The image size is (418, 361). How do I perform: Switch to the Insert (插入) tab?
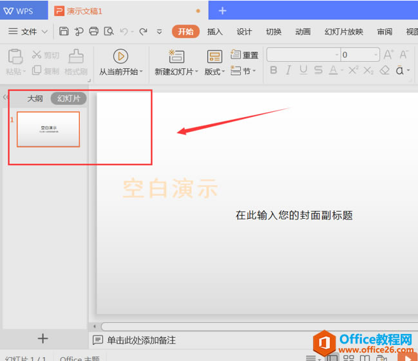pyautogui.click(x=215, y=32)
